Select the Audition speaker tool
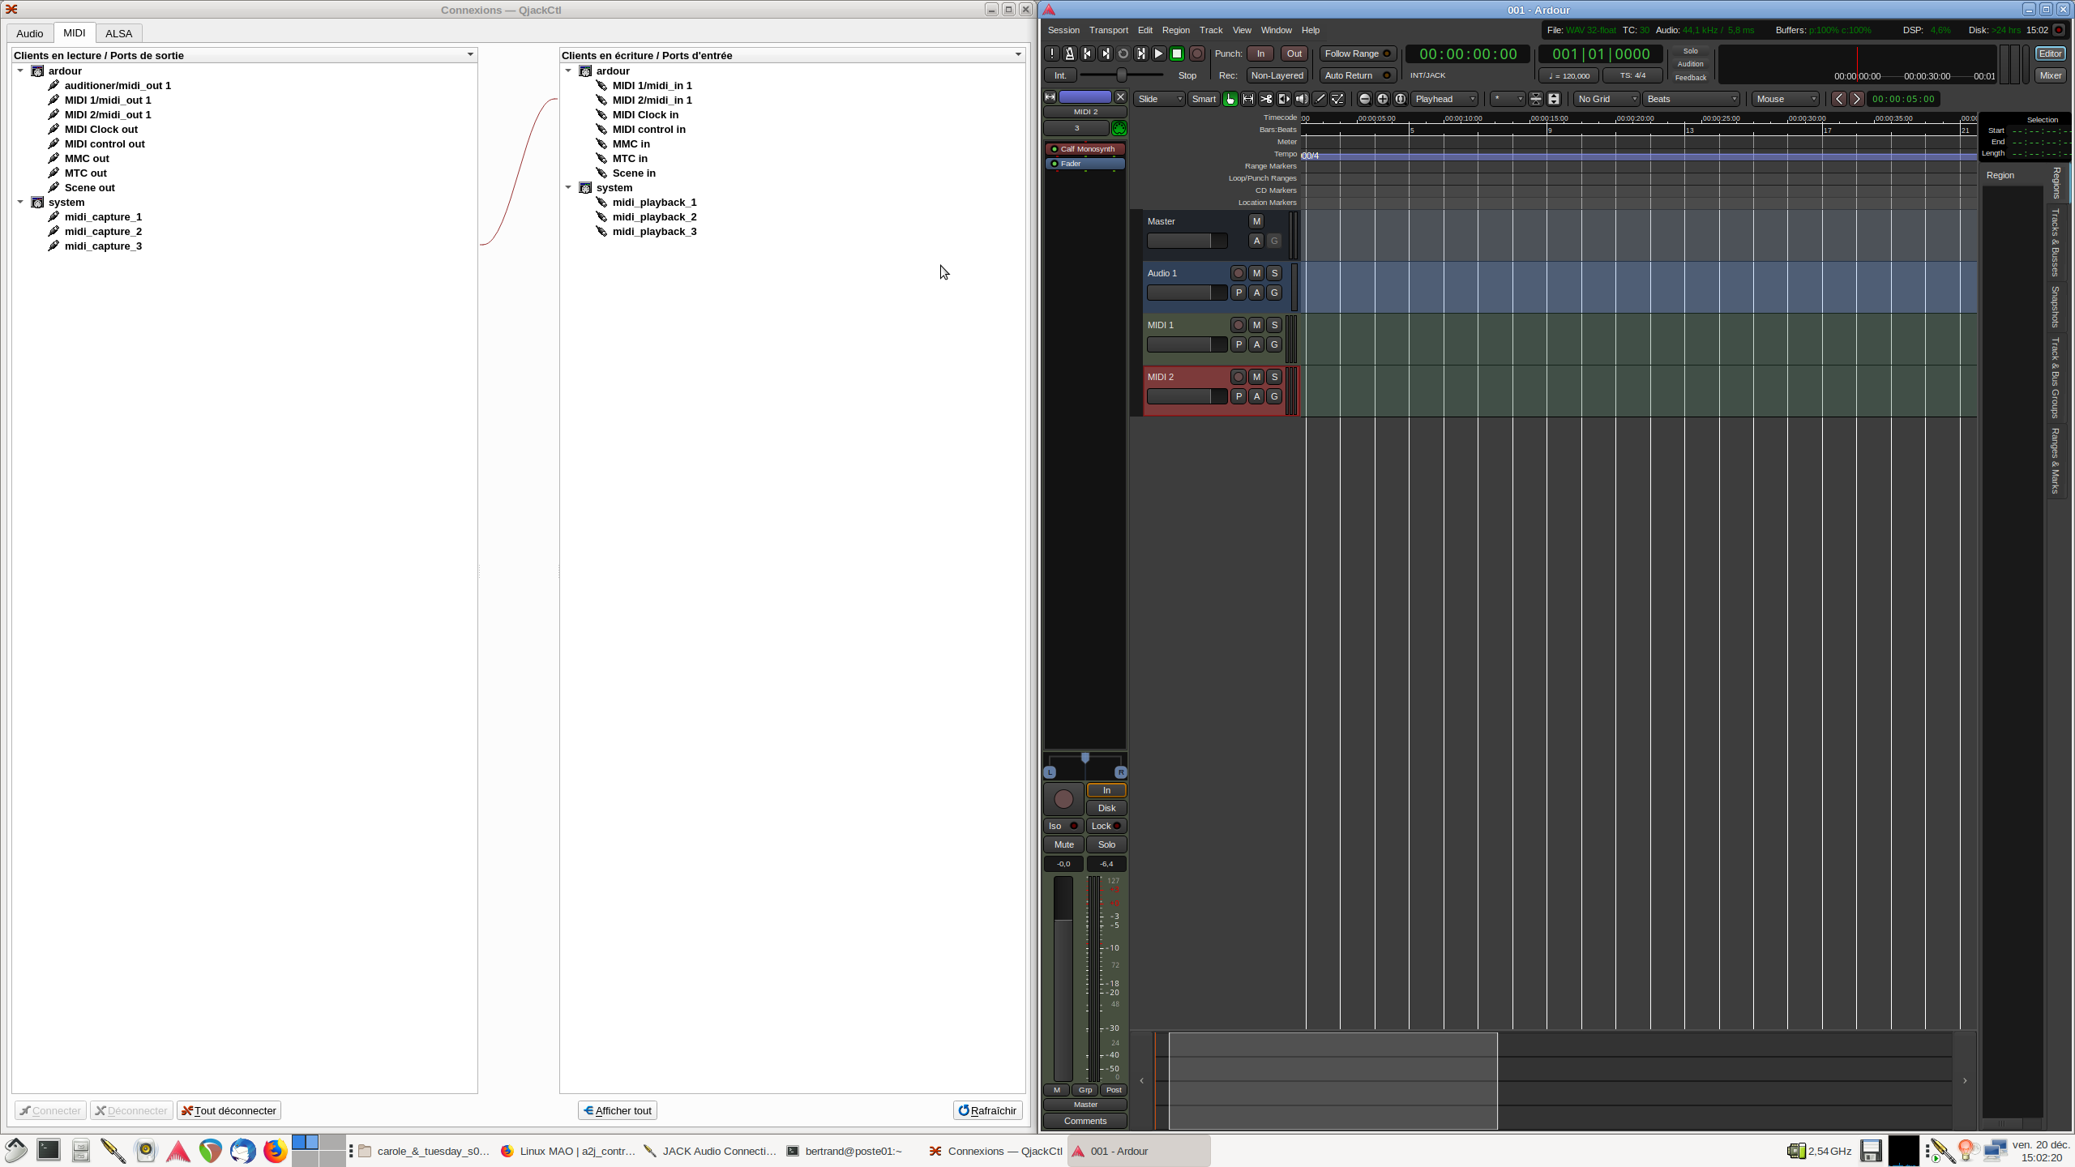This screenshot has width=2075, height=1167. pos(1302,99)
